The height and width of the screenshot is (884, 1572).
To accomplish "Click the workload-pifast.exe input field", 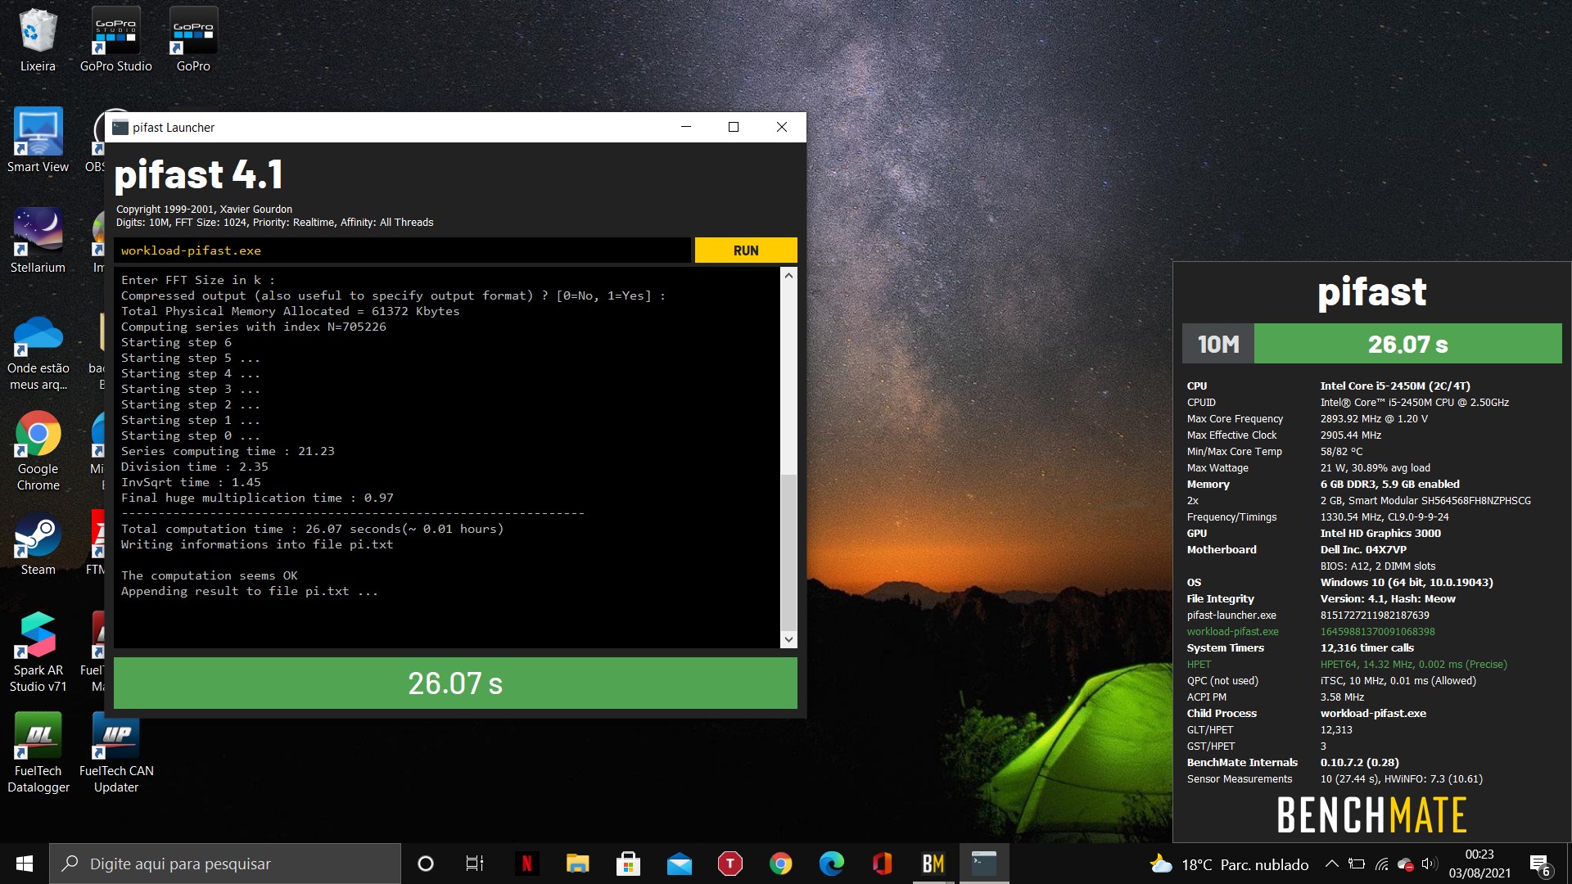I will [x=402, y=250].
